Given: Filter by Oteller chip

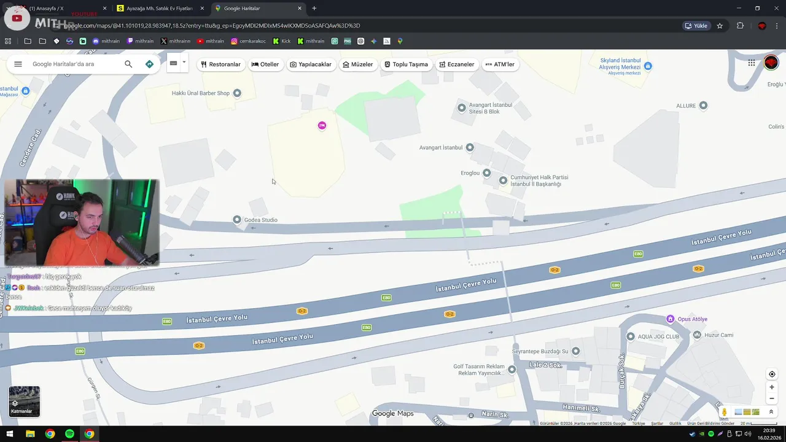Looking at the screenshot, I should pyautogui.click(x=265, y=64).
